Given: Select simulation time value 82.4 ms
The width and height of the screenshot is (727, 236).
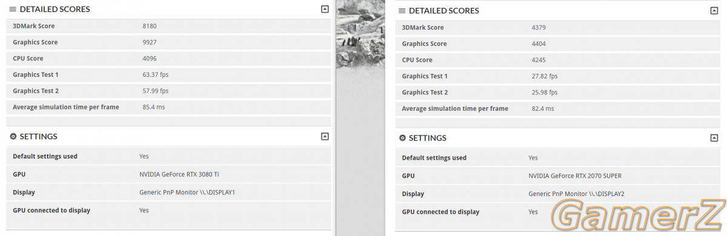Looking at the screenshot, I should click(x=542, y=109).
